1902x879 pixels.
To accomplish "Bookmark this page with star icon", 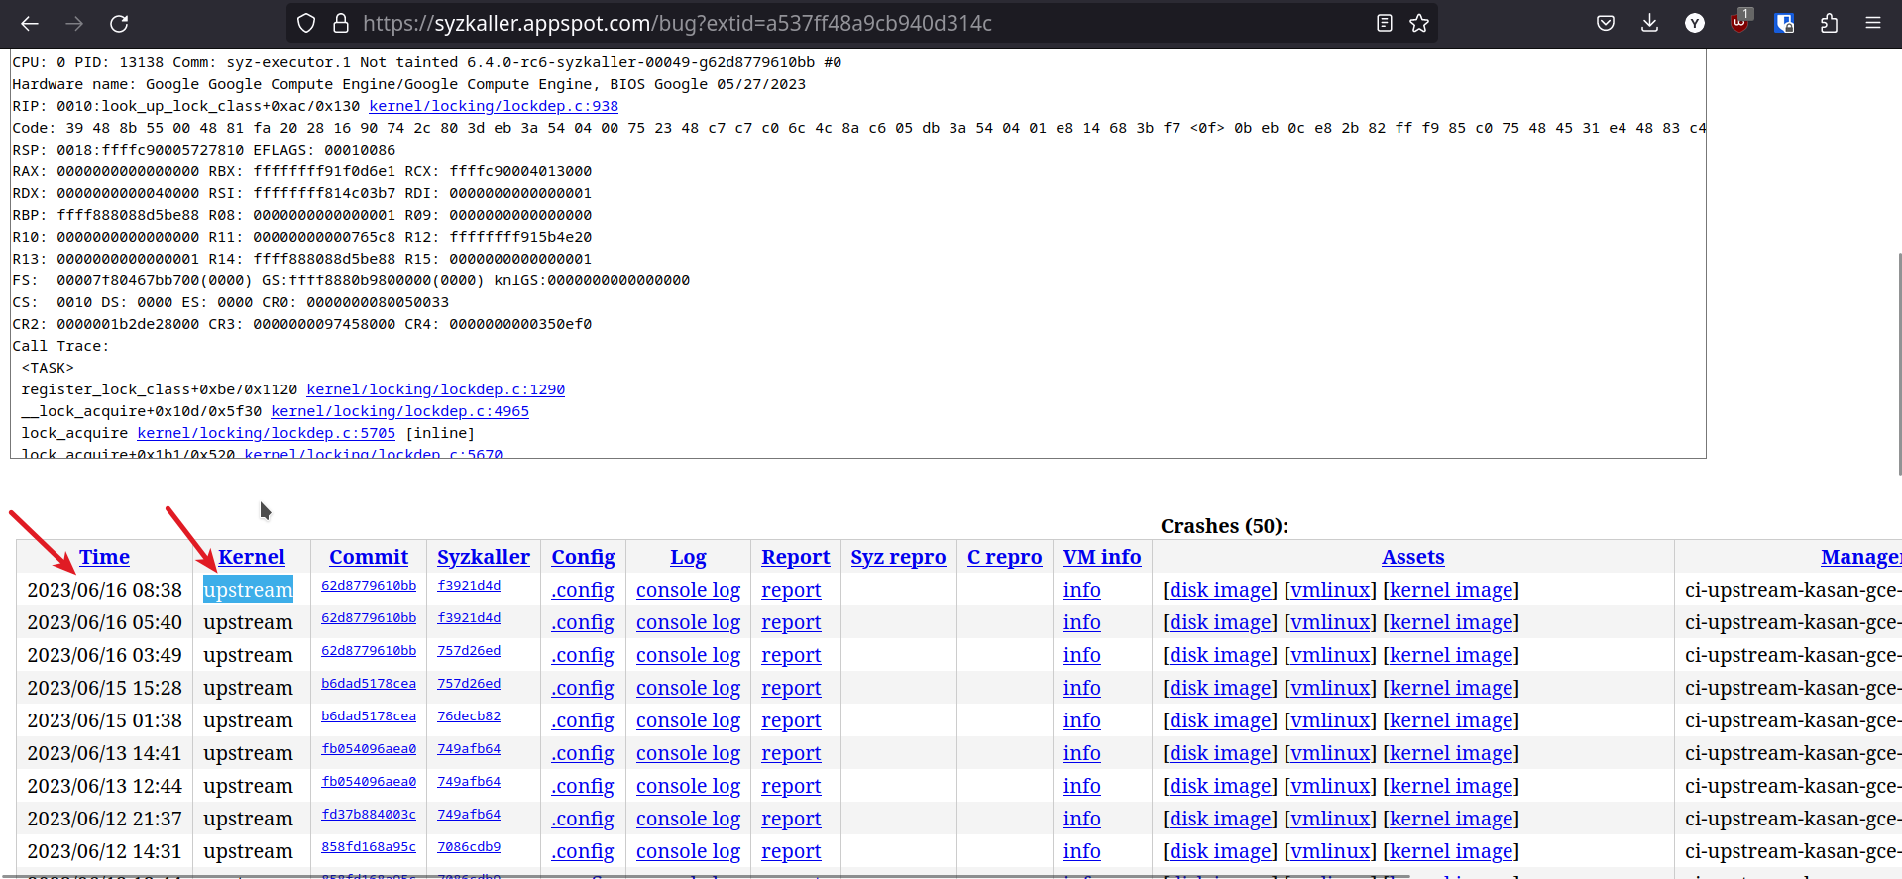I will click(x=1419, y=23).
